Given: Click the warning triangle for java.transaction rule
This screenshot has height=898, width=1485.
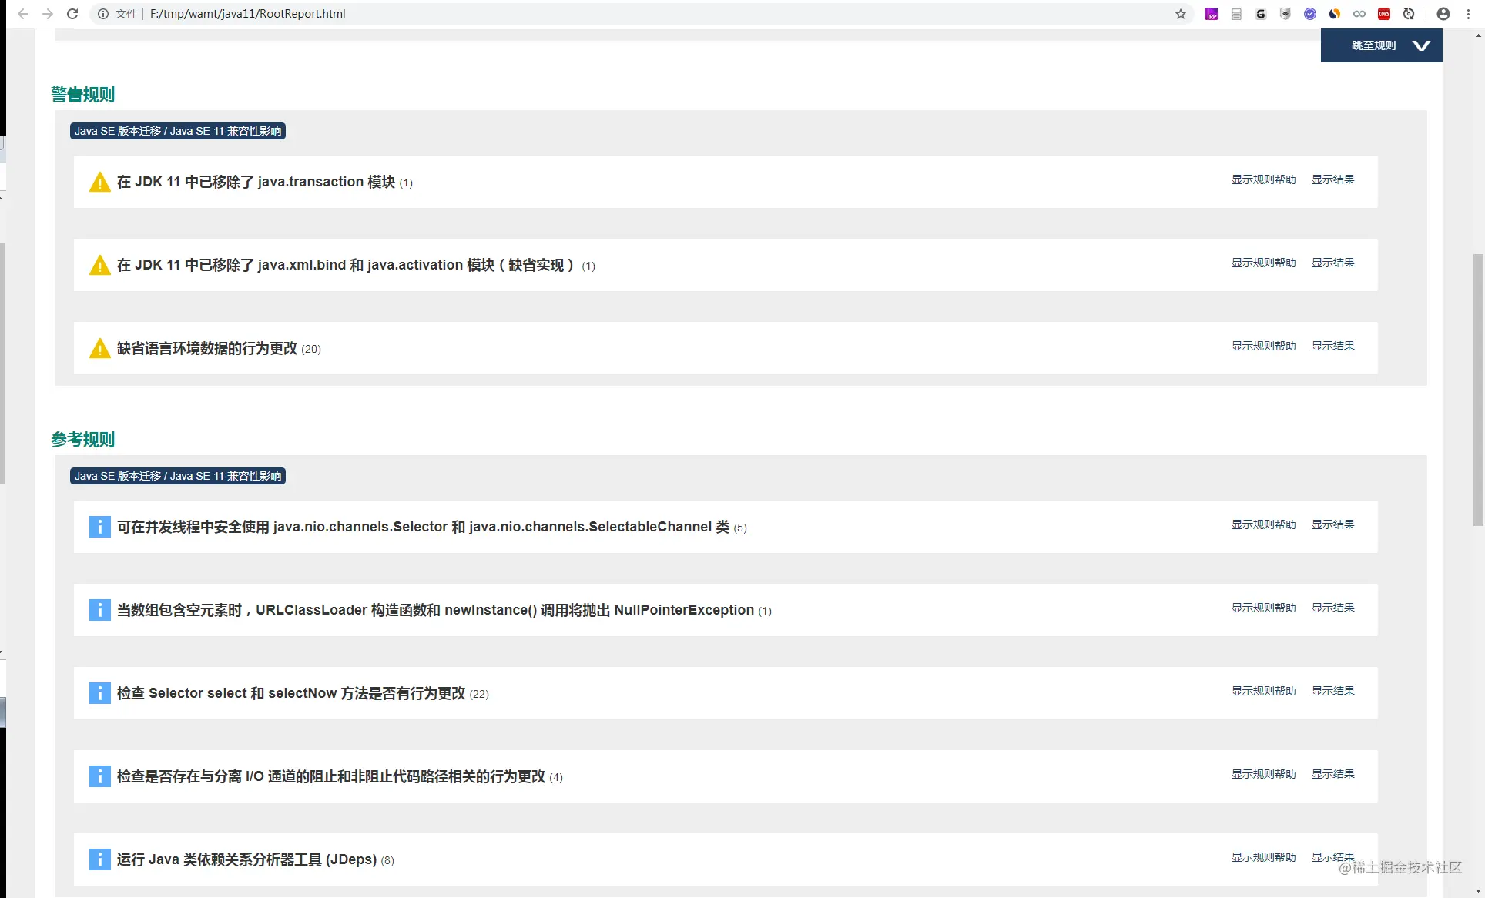Looking at the screenshot, I should (100, 182).
